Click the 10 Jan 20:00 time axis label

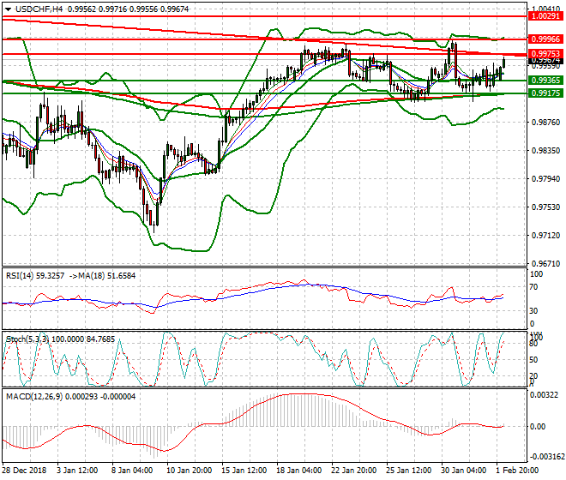(x=189, y=471)
